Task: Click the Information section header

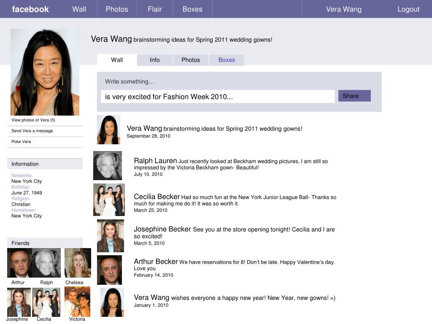Action: (45, 164)
